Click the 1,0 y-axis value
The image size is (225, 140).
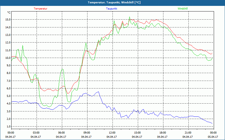point(9,127)
